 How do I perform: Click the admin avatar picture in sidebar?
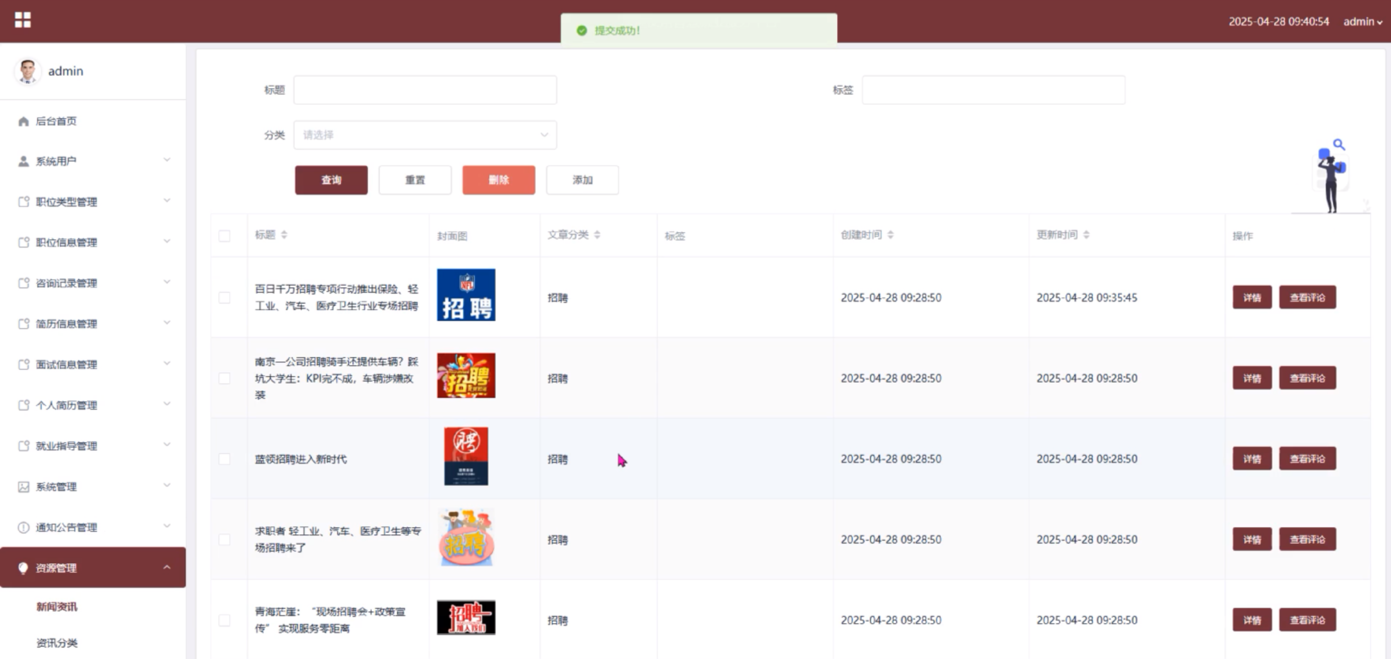pyautogui.click(x=27, y=71)
